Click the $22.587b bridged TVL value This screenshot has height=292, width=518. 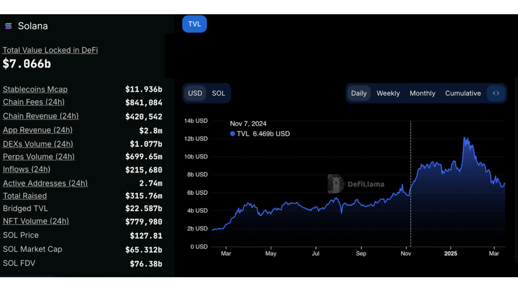[x=144, y=208]
